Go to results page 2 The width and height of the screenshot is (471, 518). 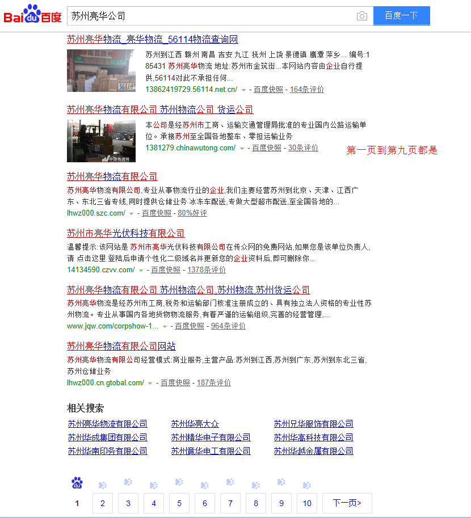103,503
